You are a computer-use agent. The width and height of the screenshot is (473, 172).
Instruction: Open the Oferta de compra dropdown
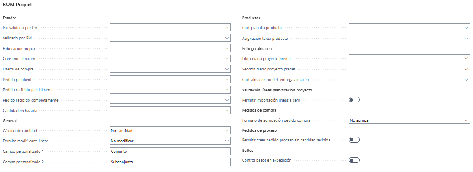coord(170,69)
